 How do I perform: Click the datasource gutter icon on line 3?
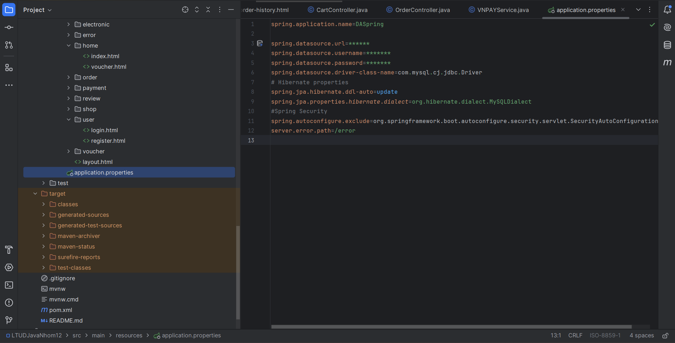pos(260,43)
